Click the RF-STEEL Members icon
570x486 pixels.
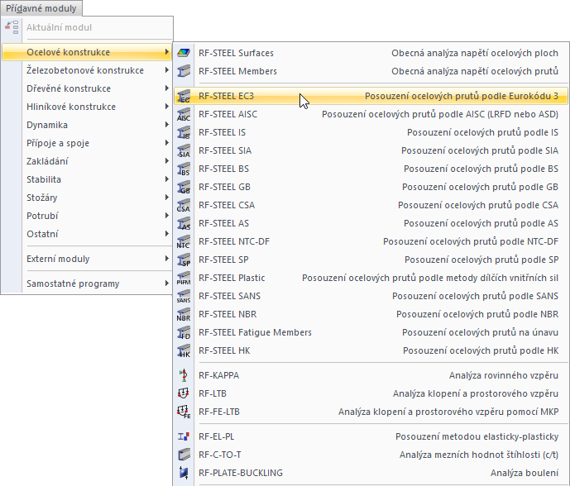[x=184, y=71]
